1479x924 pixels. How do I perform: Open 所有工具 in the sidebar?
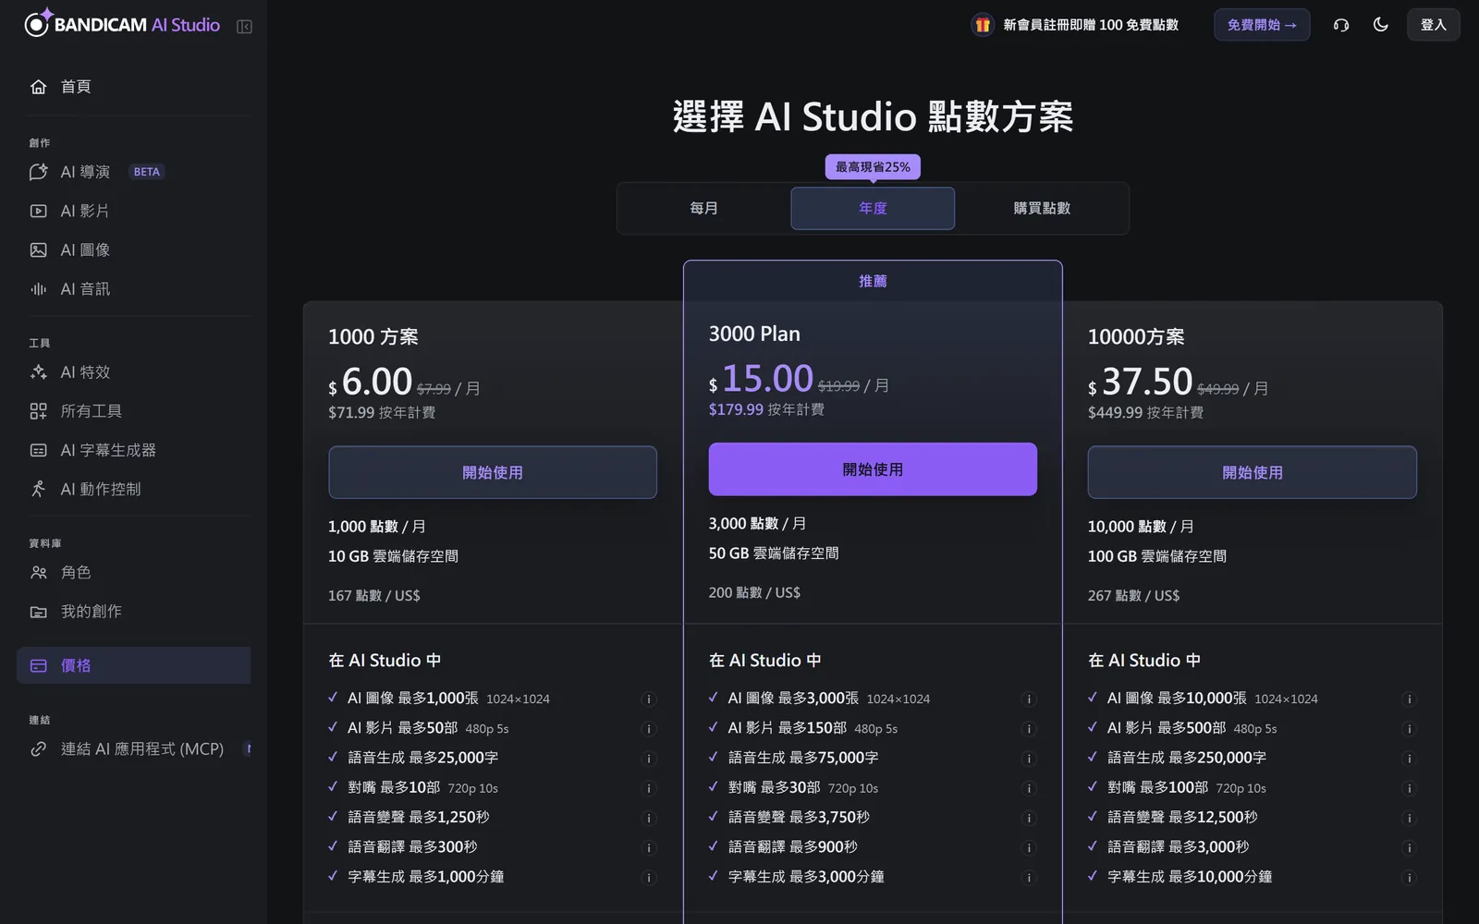click(x=134, y=411)
